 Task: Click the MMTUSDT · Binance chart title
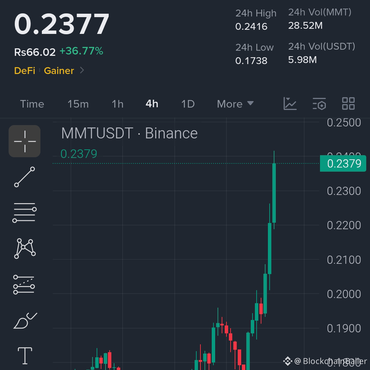(x=129, y=133)
